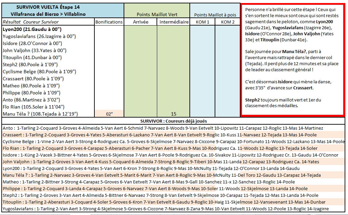Click the red-bordered stage commentary box

point(293,60)
